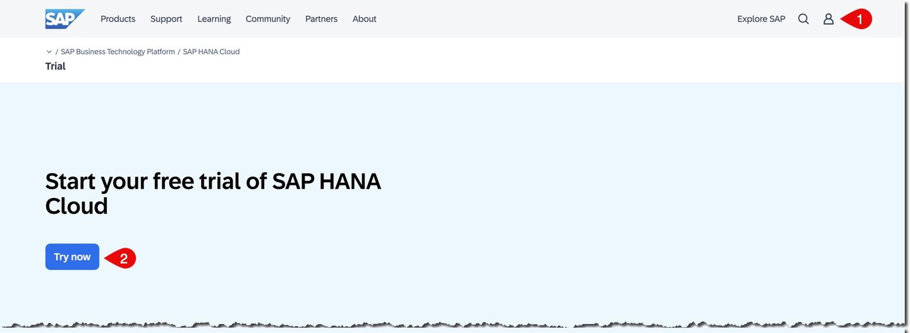The image size is (910, 333).
Task: Click the Explore SAP link
Action: click(761, 19)
